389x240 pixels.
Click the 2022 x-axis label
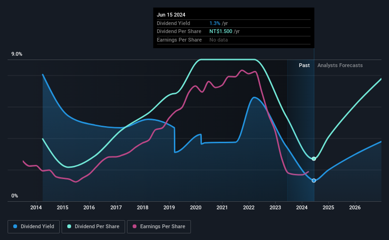point(249,207)
